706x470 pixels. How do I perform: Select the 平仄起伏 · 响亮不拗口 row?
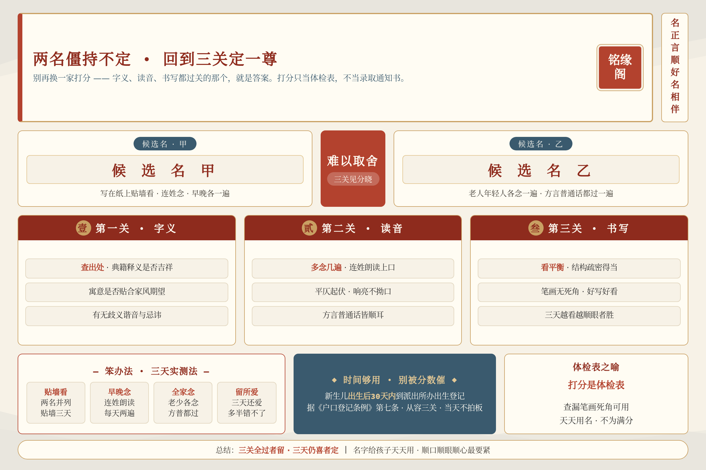(x=353, y=292)
